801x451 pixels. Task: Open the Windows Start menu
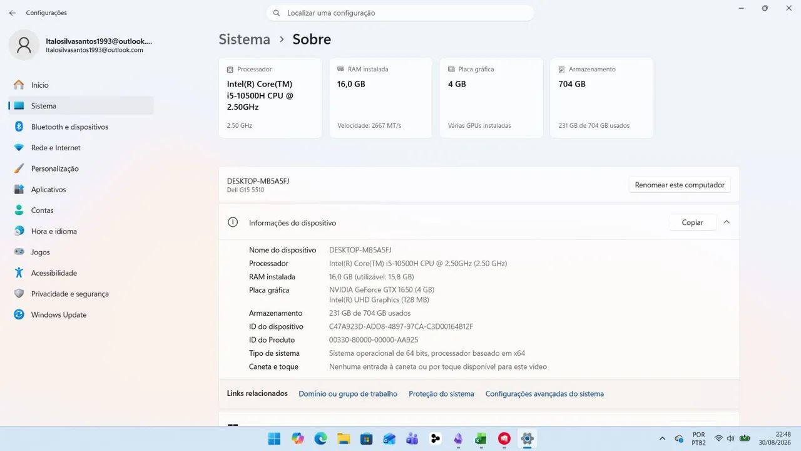pyautogui.click(x=274, y=438)
